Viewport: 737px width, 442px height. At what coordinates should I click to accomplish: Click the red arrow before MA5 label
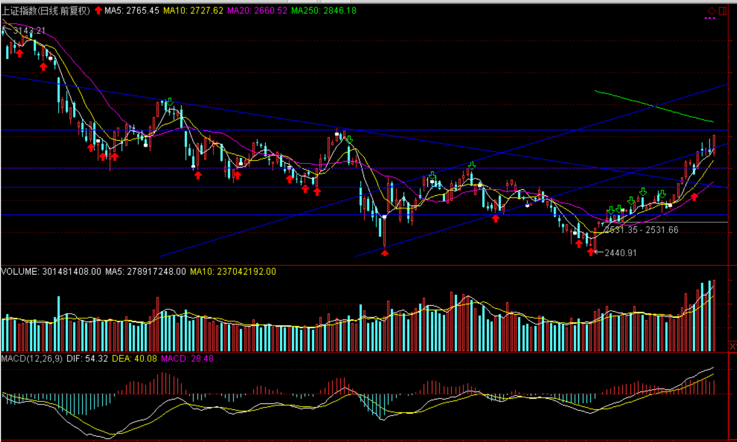98,10
